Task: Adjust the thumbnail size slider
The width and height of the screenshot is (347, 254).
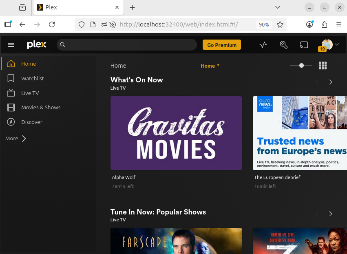Action: [301, 66]
